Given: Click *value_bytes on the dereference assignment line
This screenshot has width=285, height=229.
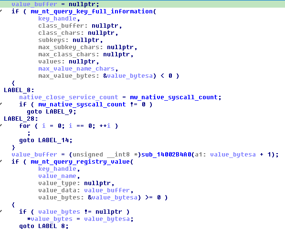Looking at the screenshot, I should point(50,219).
